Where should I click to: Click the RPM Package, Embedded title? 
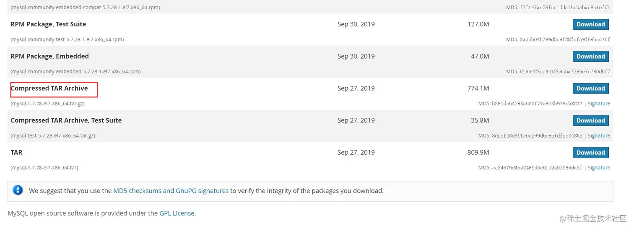[x=49, y=56]
